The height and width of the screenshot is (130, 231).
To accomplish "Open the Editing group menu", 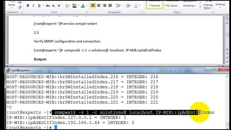I will point(220,5).
